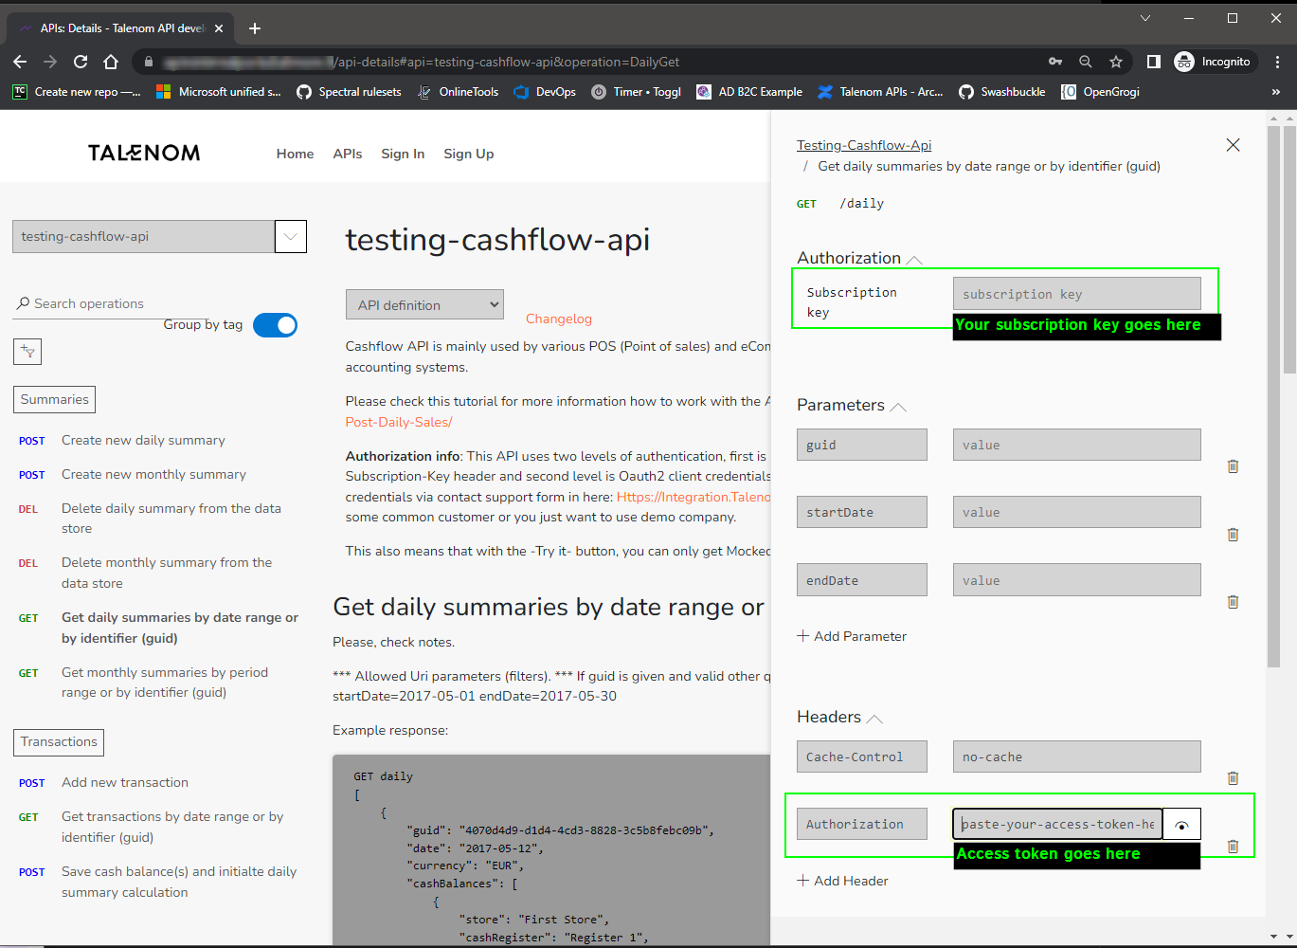Open the side panel icon in Chrome toolbar

(x=1153, y=62)
